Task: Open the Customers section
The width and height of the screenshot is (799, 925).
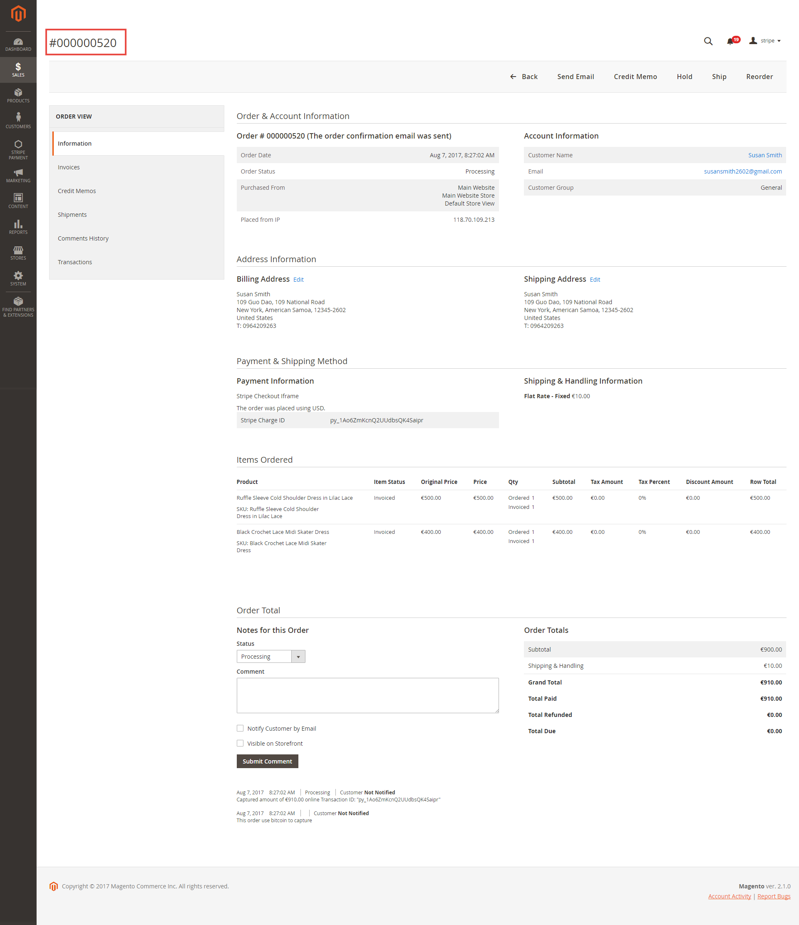Action: coord(18,121)
